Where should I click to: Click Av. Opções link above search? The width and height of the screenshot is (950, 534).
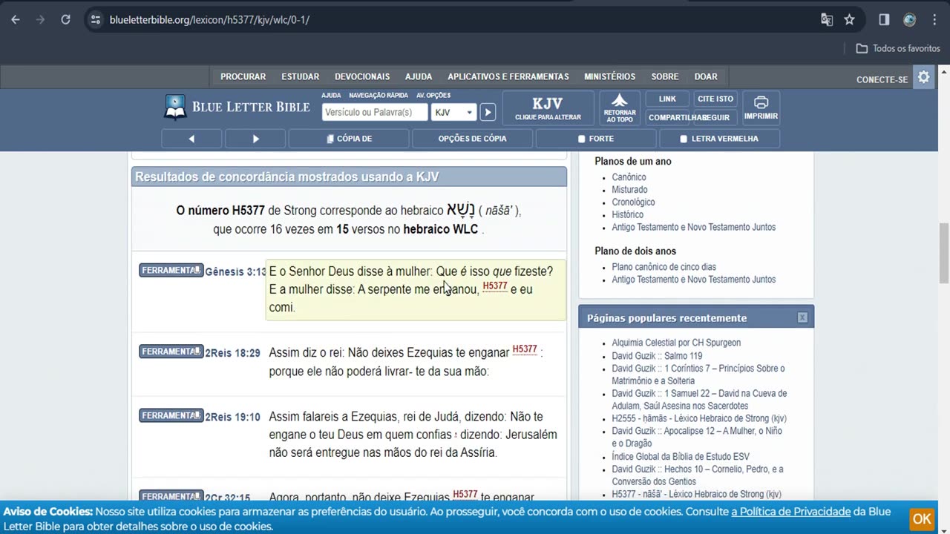pyautogui.click(x=433, y=96)
